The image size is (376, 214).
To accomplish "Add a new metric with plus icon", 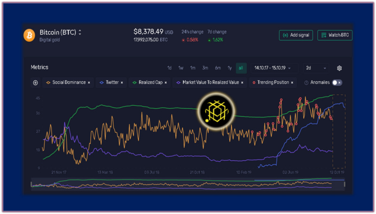I will 36,83.
